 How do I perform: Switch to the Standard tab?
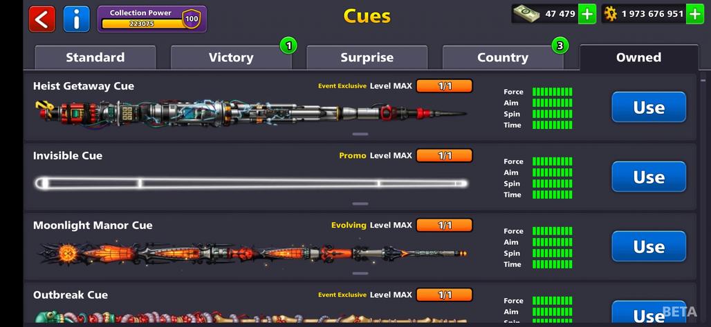[95, 57]
